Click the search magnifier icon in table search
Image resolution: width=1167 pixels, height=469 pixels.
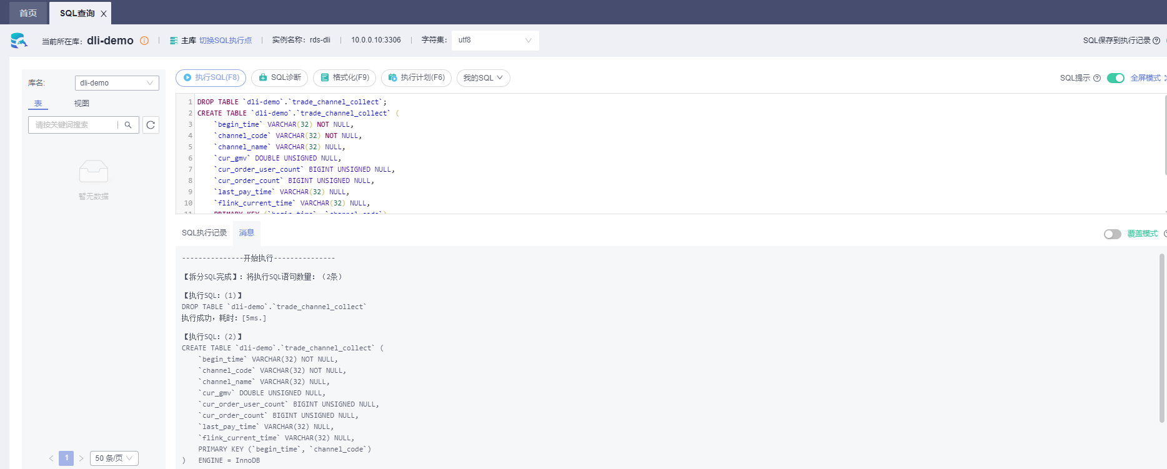pyautogui.click(x=128, y=125)
